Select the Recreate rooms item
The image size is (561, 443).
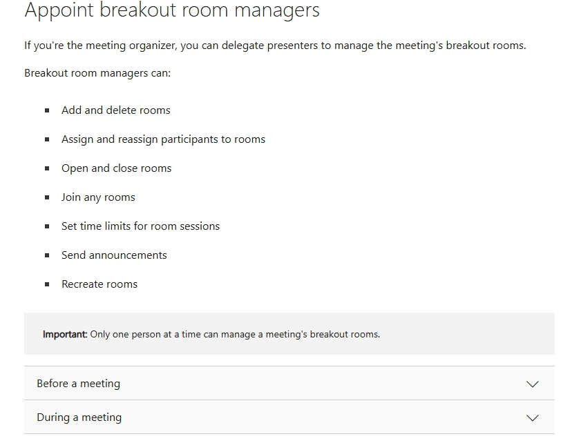click(x=99, y=284)
